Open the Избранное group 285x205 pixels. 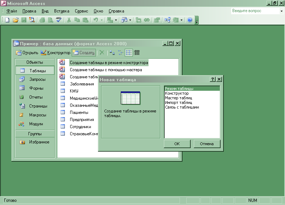coord(35,142)
